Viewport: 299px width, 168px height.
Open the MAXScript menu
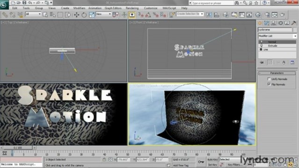tap(169, 8)
